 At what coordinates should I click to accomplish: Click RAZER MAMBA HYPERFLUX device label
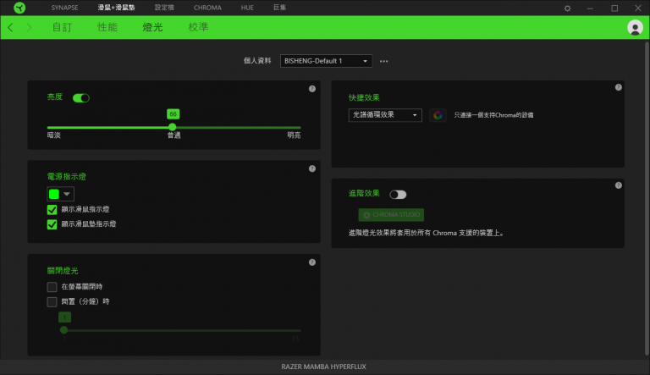(x=324, y=367)
